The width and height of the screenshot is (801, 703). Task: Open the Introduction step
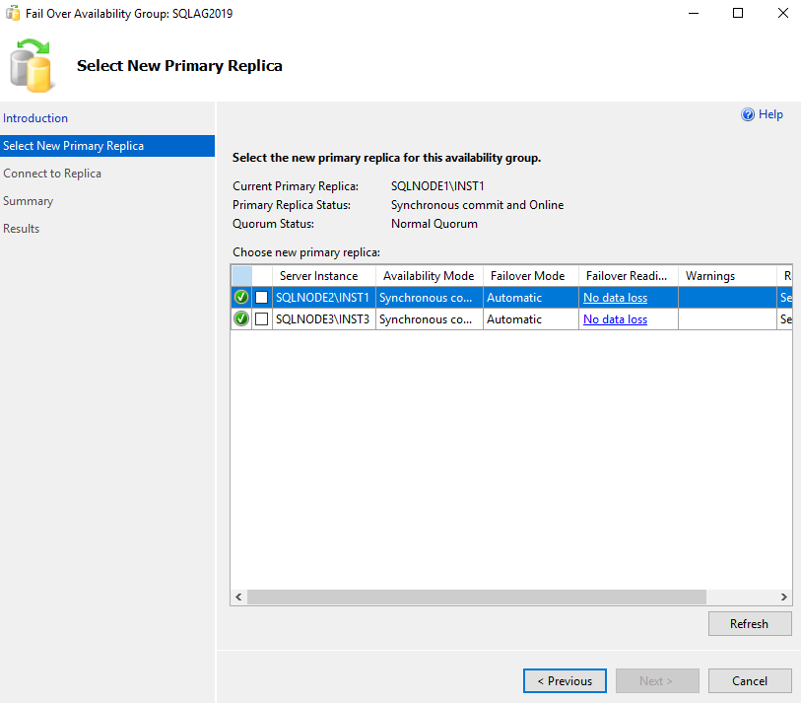point(35,118)
